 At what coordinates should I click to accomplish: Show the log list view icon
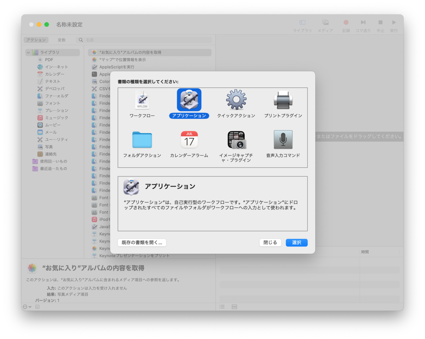pyautogui.click(x=222, y=307)
